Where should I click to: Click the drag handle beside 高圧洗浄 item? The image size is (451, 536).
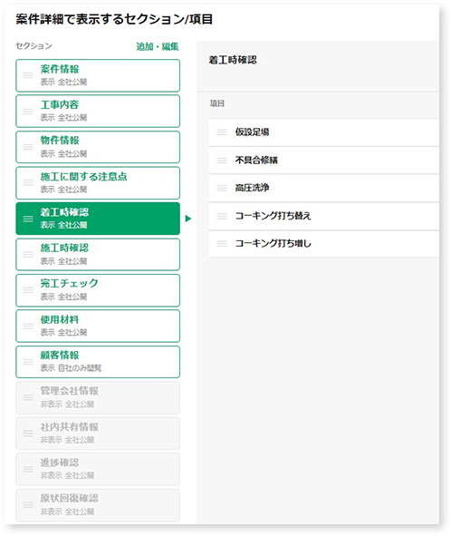click(222, 188)
